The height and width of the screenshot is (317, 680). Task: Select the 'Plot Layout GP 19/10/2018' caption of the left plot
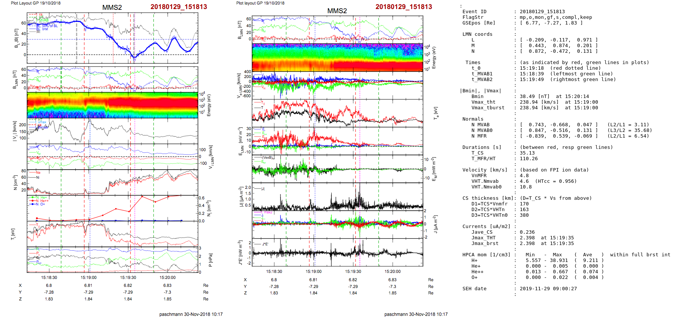(36, 3)
